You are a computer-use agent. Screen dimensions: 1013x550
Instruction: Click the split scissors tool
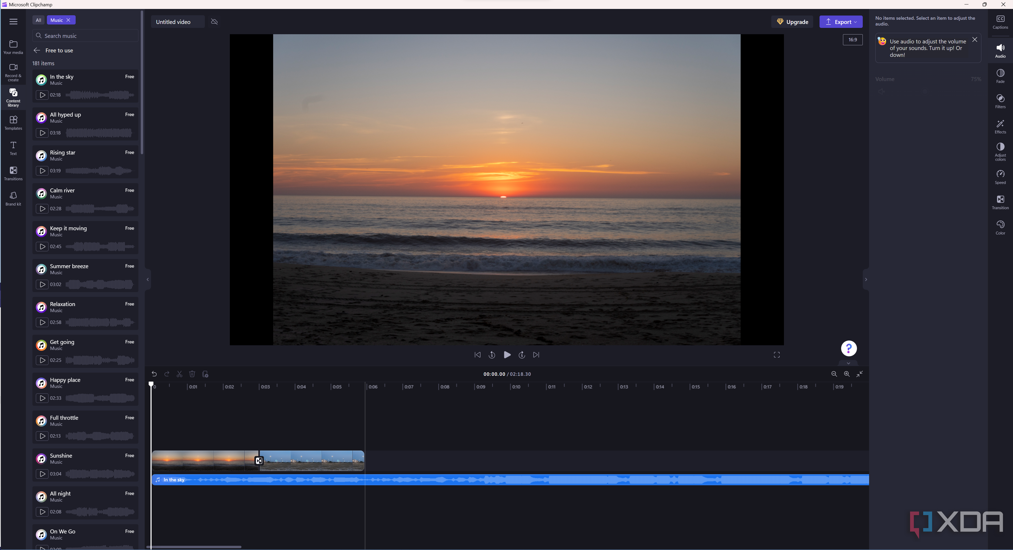(179, 374)
